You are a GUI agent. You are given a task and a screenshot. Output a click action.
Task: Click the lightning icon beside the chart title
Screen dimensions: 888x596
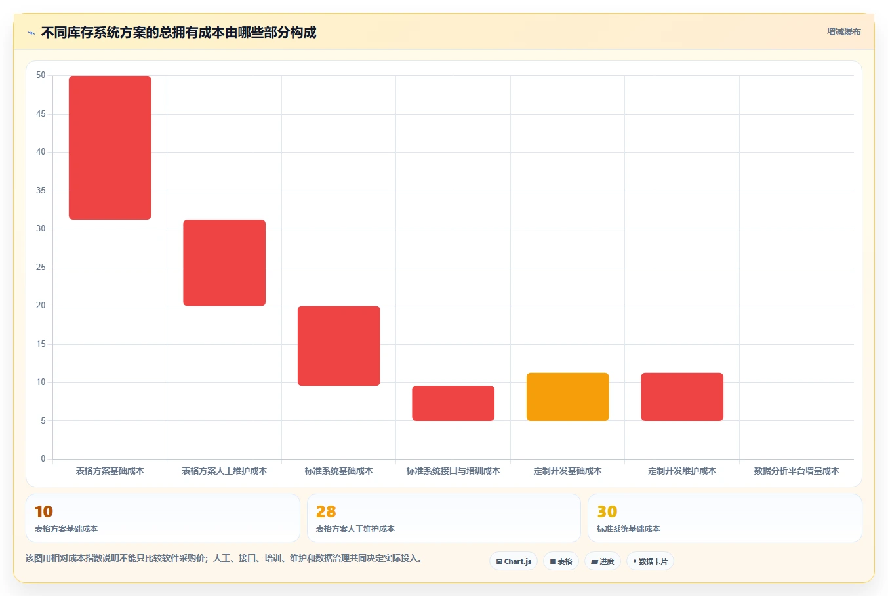[x=31, y=33]
